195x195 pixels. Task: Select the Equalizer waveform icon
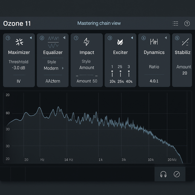point(53,42)
